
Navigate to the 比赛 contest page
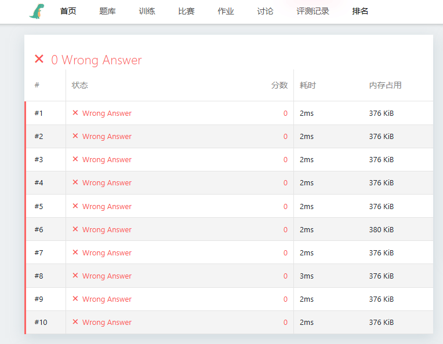(186, 11)
